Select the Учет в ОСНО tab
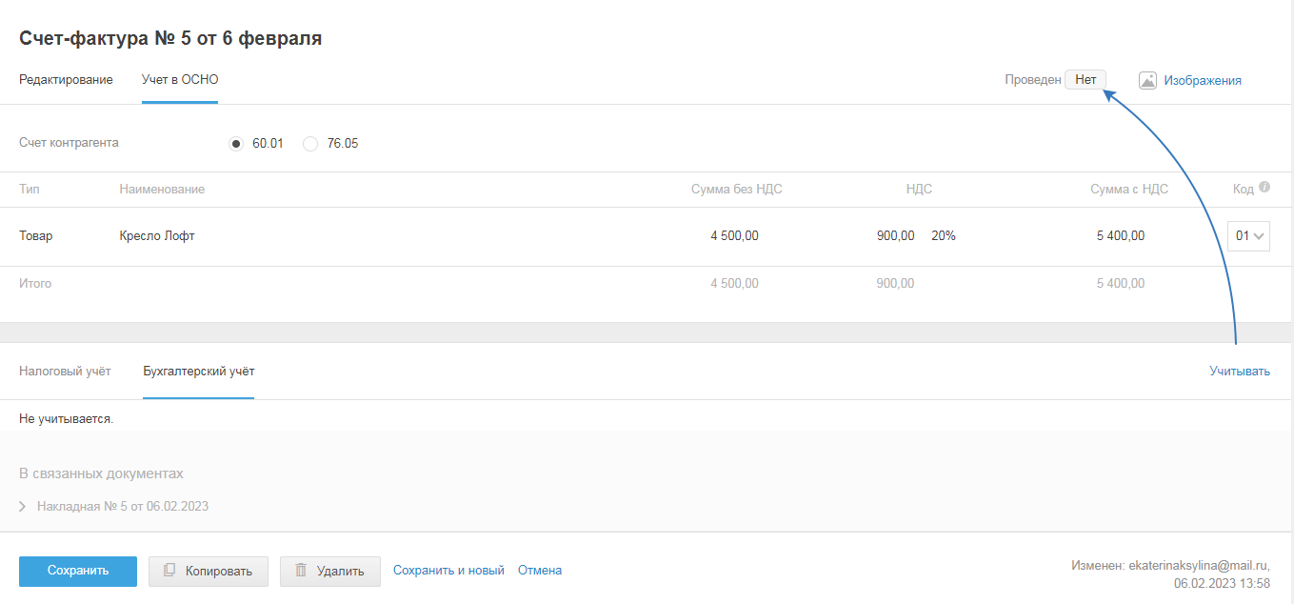The image size is (1294, 604). tap(180, 80)
